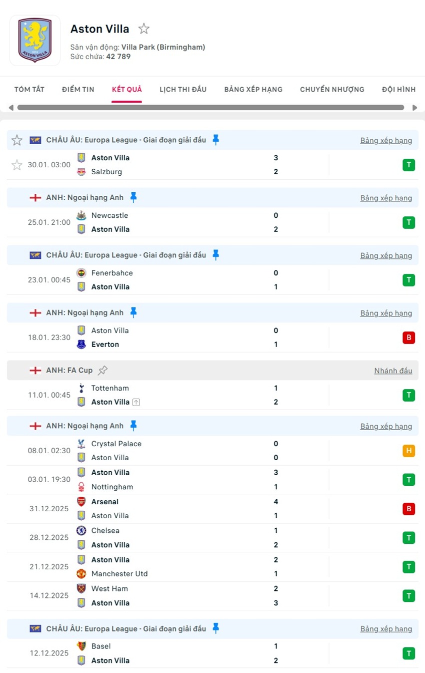Open the Nhánh đấu bracket link
425x673 pixels.
click(393, 371)
